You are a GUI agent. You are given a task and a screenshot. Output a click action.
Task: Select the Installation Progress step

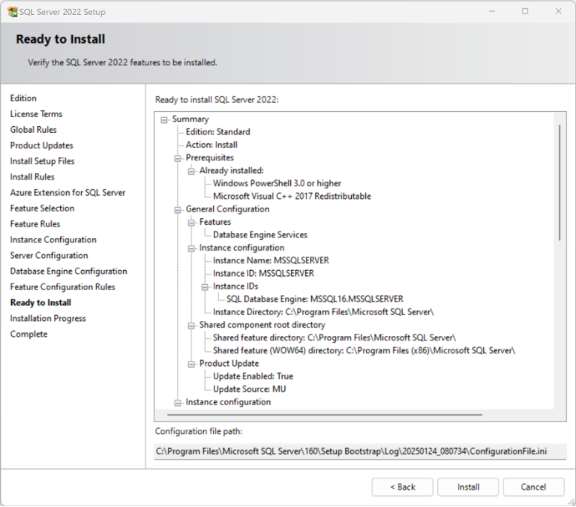(48, 319)
